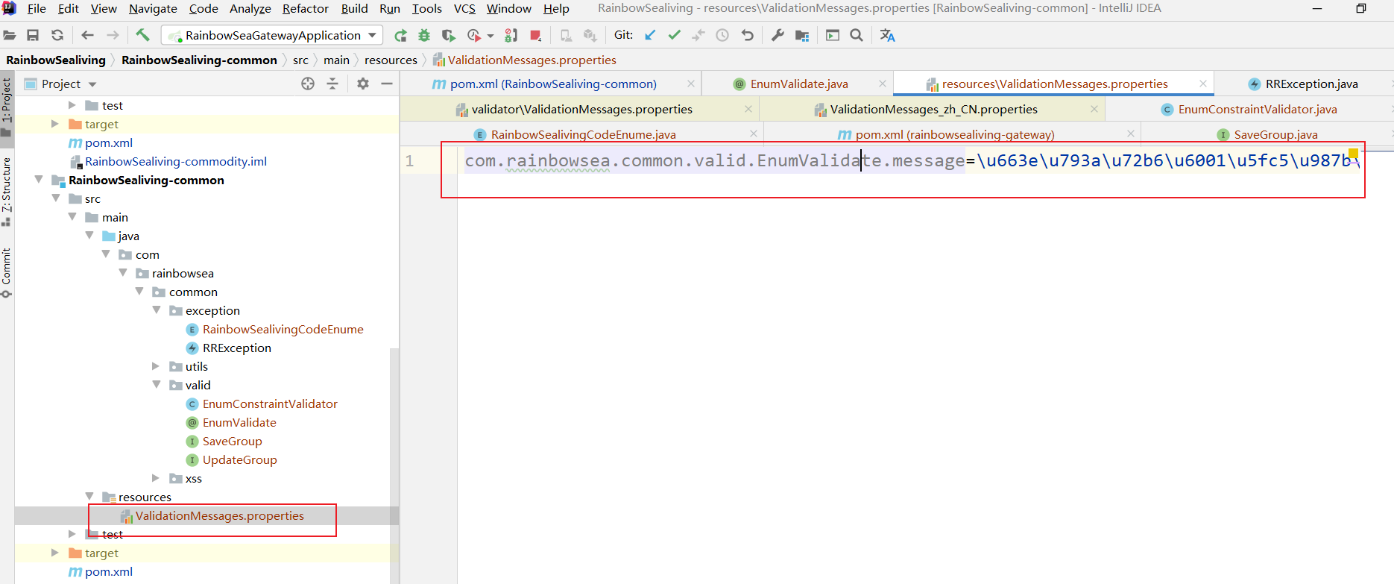Viewport: 1394px width, 584px height.
Task: Switch to RainbowSealivingCodeEnume.java tab
Action: click(x=583, y=134)
